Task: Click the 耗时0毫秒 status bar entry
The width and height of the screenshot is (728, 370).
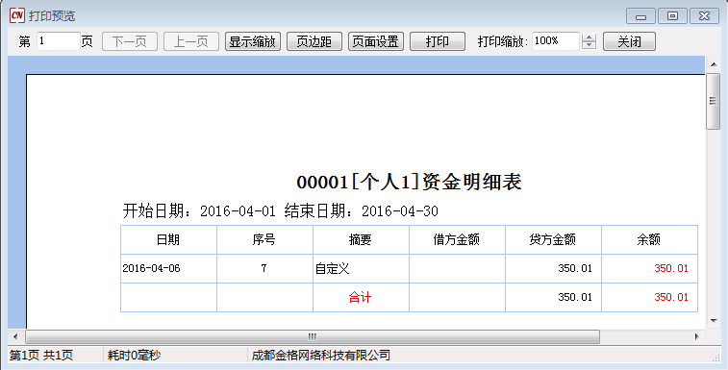Action: [x=134, y=356]
